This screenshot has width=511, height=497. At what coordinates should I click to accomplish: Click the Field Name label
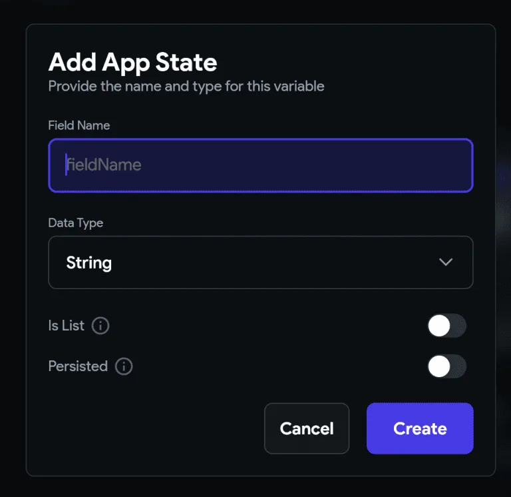79,125
